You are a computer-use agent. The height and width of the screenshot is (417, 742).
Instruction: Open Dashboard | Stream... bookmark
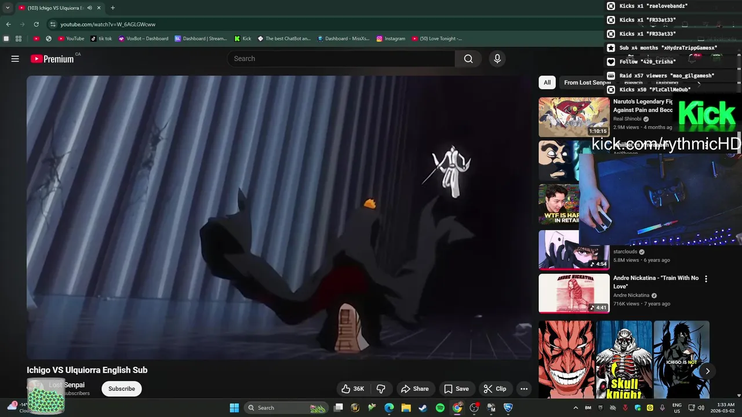201,39
